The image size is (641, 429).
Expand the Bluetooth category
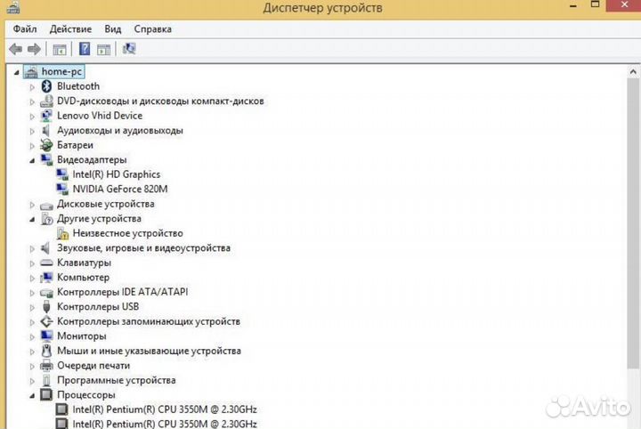pyautogui.click(x=32, y=87)
